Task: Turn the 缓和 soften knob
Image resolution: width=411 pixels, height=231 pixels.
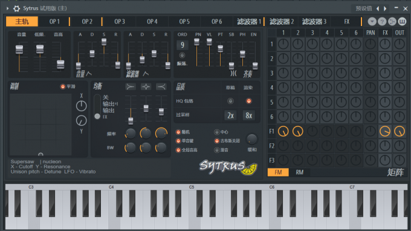Action: click(x=251, y=139)
